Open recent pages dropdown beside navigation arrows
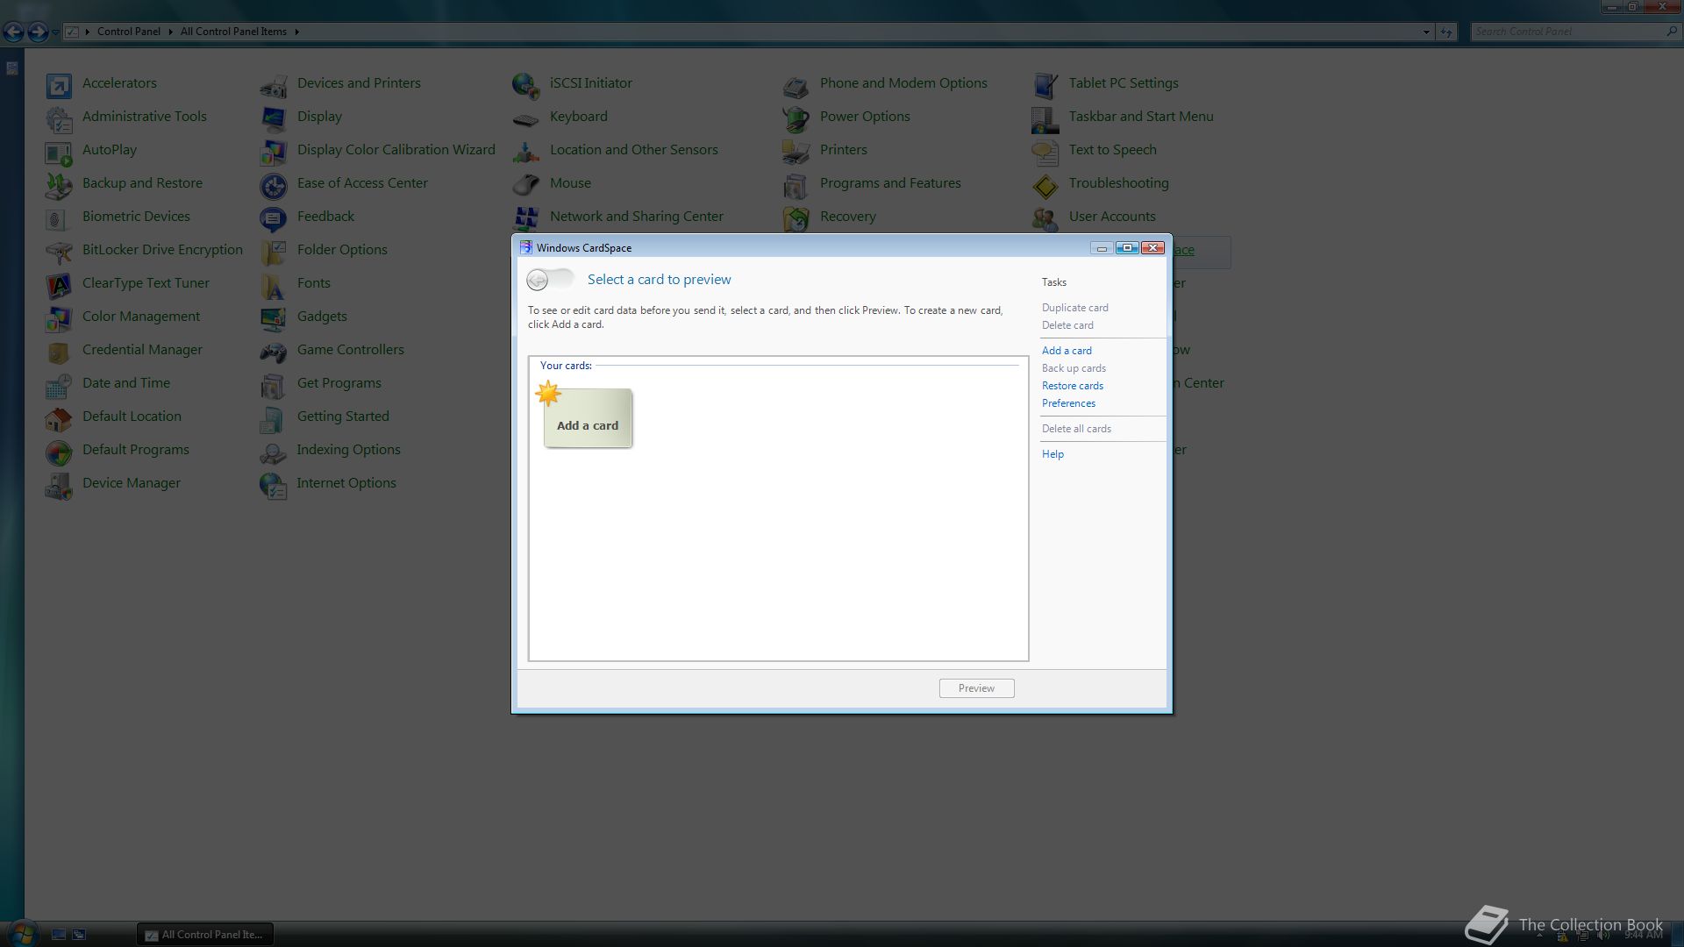This screenshot has height=947, width=1684. (55, 32)
